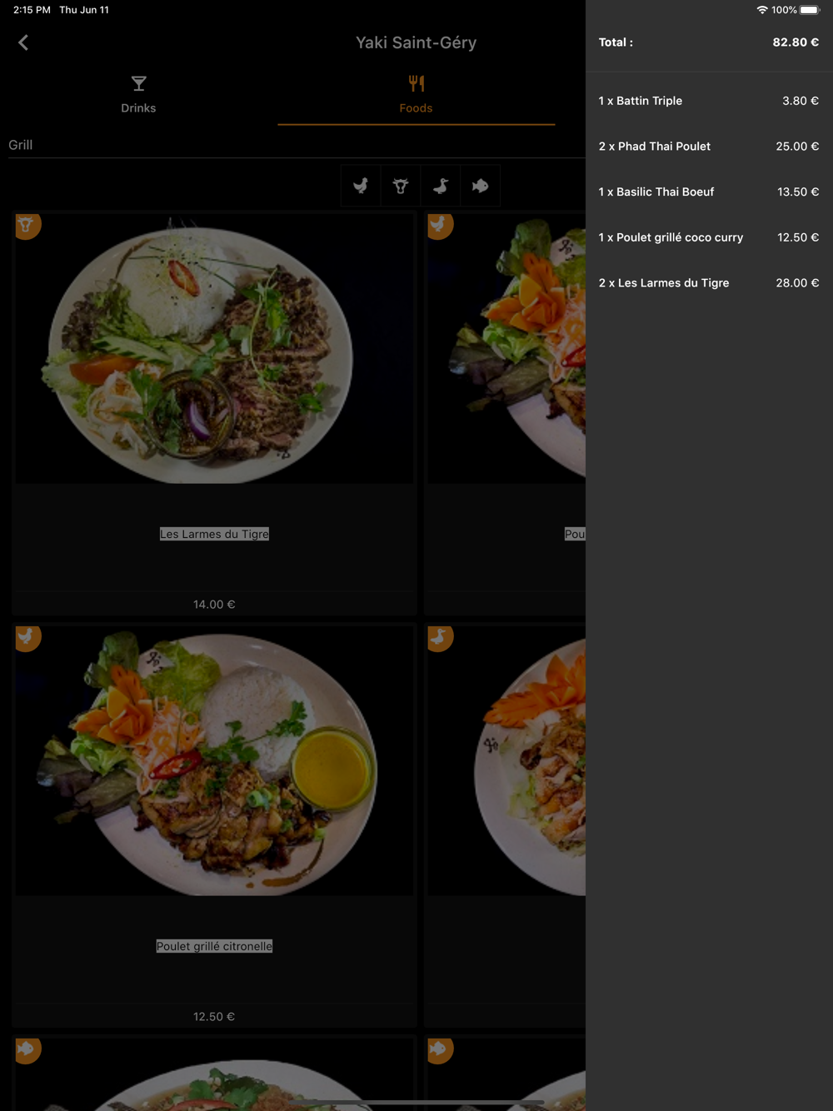Click the 2:15 PM clock in the status bar
Viewport: 833px width, 1111px height.
32,10
